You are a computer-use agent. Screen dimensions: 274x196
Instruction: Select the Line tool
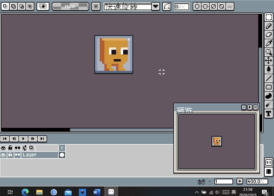point(268,78)
